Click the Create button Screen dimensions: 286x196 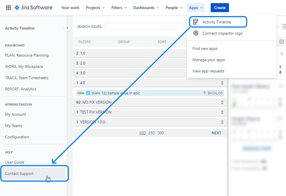(x=220, y=8)
